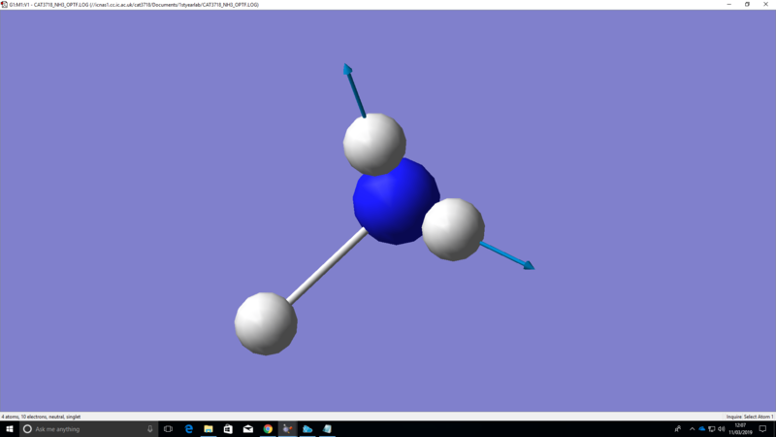This screenshot has width=776, height=437.
Task: Click the 'Inquire' status bar entry
Action: point(733,417)
